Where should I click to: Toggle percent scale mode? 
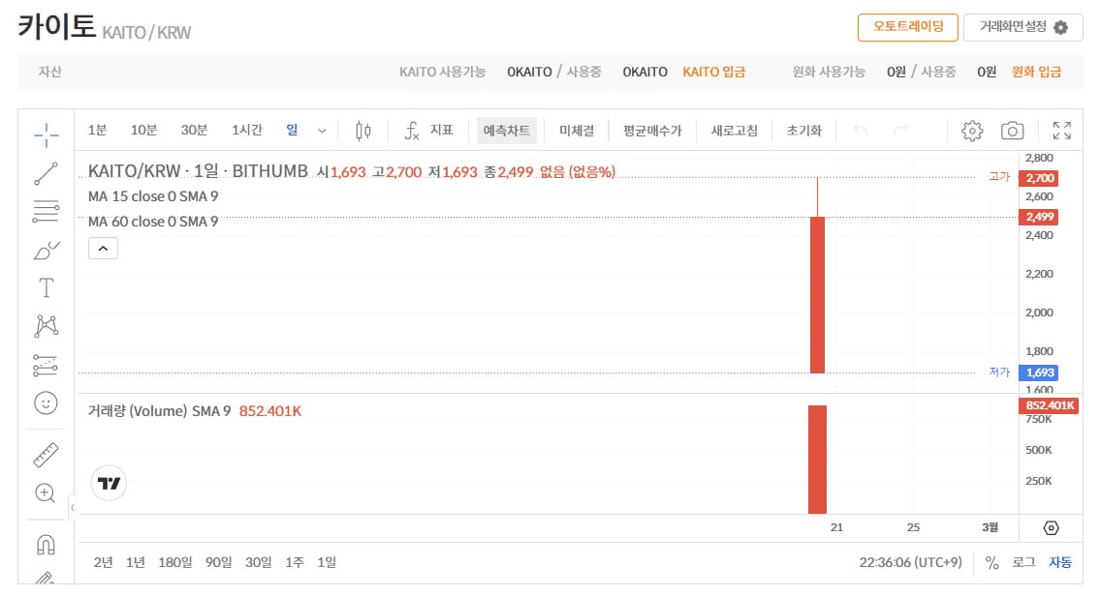tap(991, 563)
